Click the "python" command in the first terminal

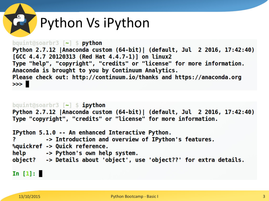tap(92, 43)
